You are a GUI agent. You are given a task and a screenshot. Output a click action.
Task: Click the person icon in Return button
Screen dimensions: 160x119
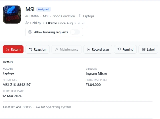8,50
